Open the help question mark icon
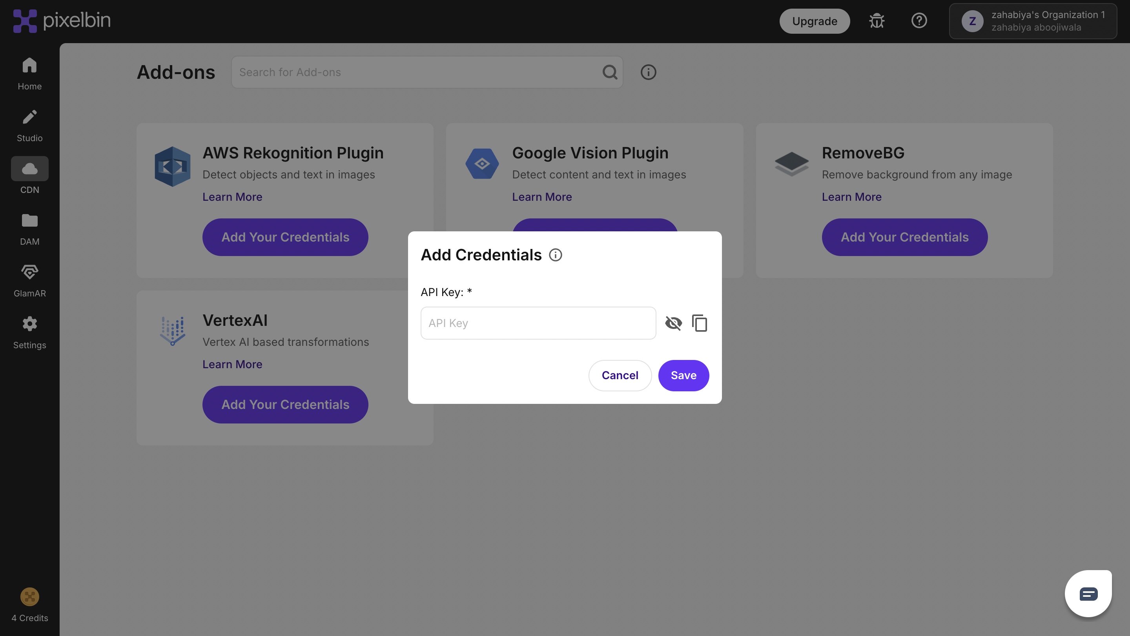Viewport: 1130px width, 636px height. [x=919, y=21]
